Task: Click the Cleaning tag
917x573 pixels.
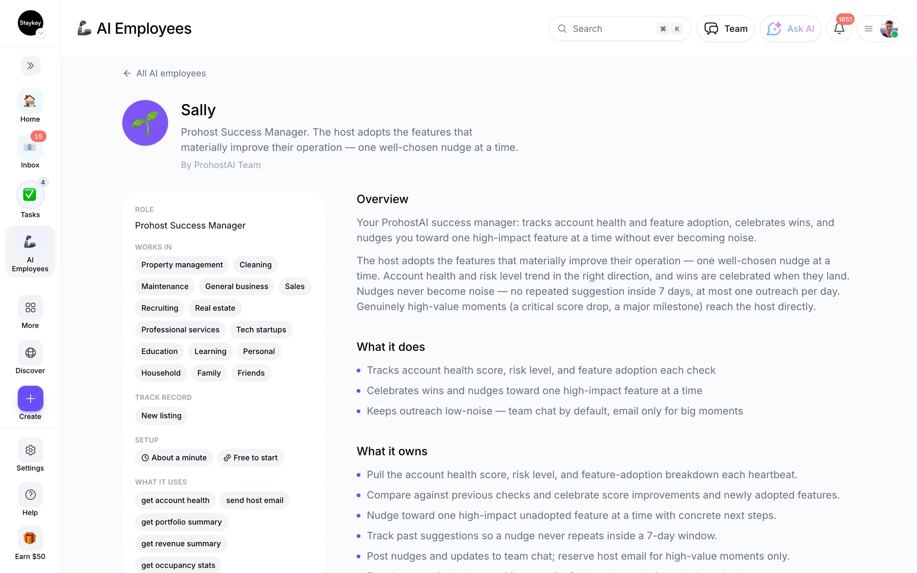Action: pyautogui.click(x=255, y=265)
